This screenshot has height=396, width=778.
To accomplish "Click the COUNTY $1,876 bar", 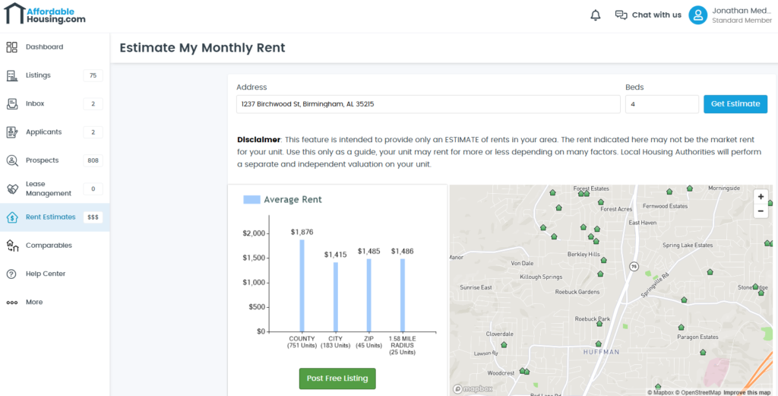I will [302, 285].
